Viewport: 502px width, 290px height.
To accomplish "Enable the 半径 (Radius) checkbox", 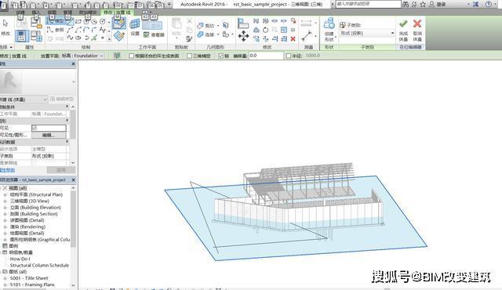I will 288,56.
